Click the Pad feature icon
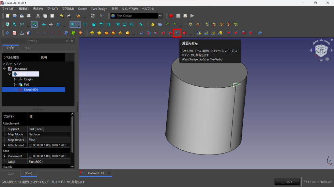The width and height of the screenshot is (334, 187). point(92,33)
